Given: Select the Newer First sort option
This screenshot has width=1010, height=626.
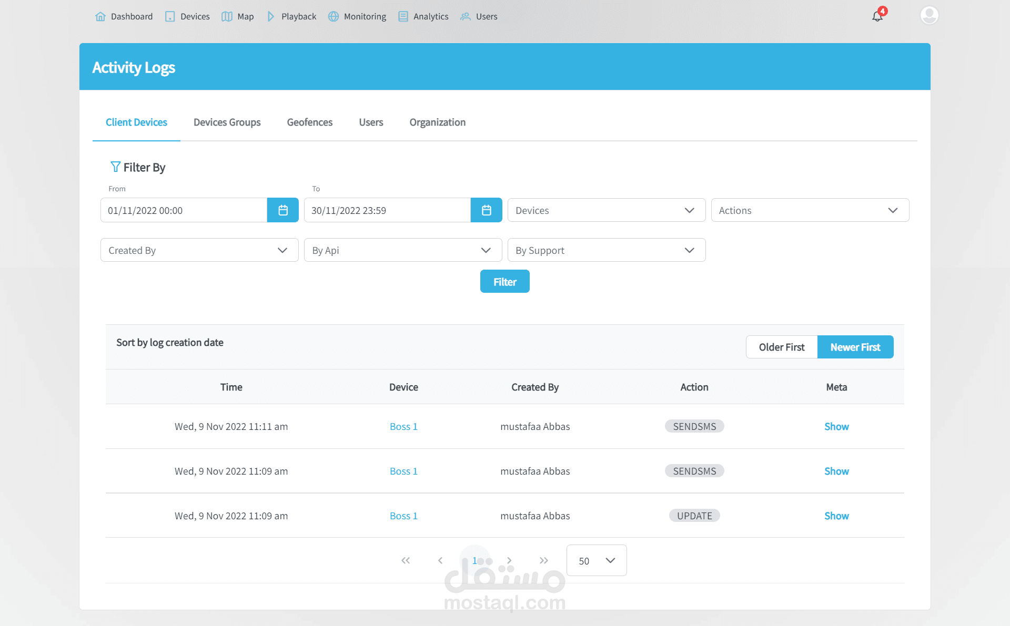Looking at the screenshot, I should (855, 347).
